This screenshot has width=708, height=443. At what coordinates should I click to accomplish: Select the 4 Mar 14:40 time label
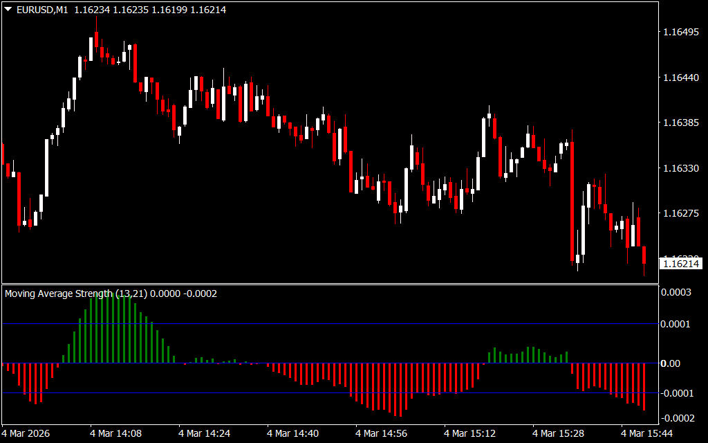[x=293, y=433]
